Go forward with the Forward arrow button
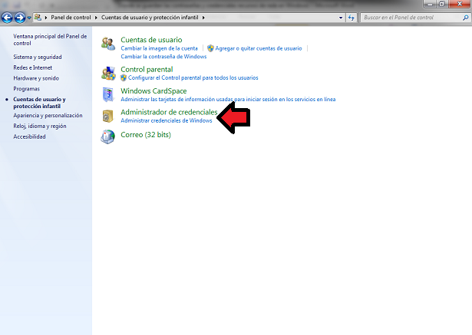The height and width of the screenshot is (335, 472). coord(20,18)
